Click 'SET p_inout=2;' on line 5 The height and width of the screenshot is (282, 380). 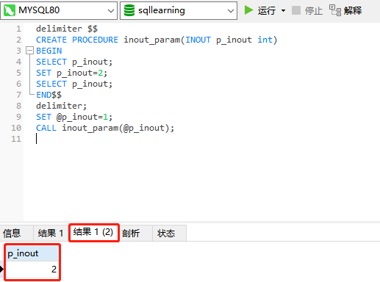pyautogui.click(x=71, y=73)
